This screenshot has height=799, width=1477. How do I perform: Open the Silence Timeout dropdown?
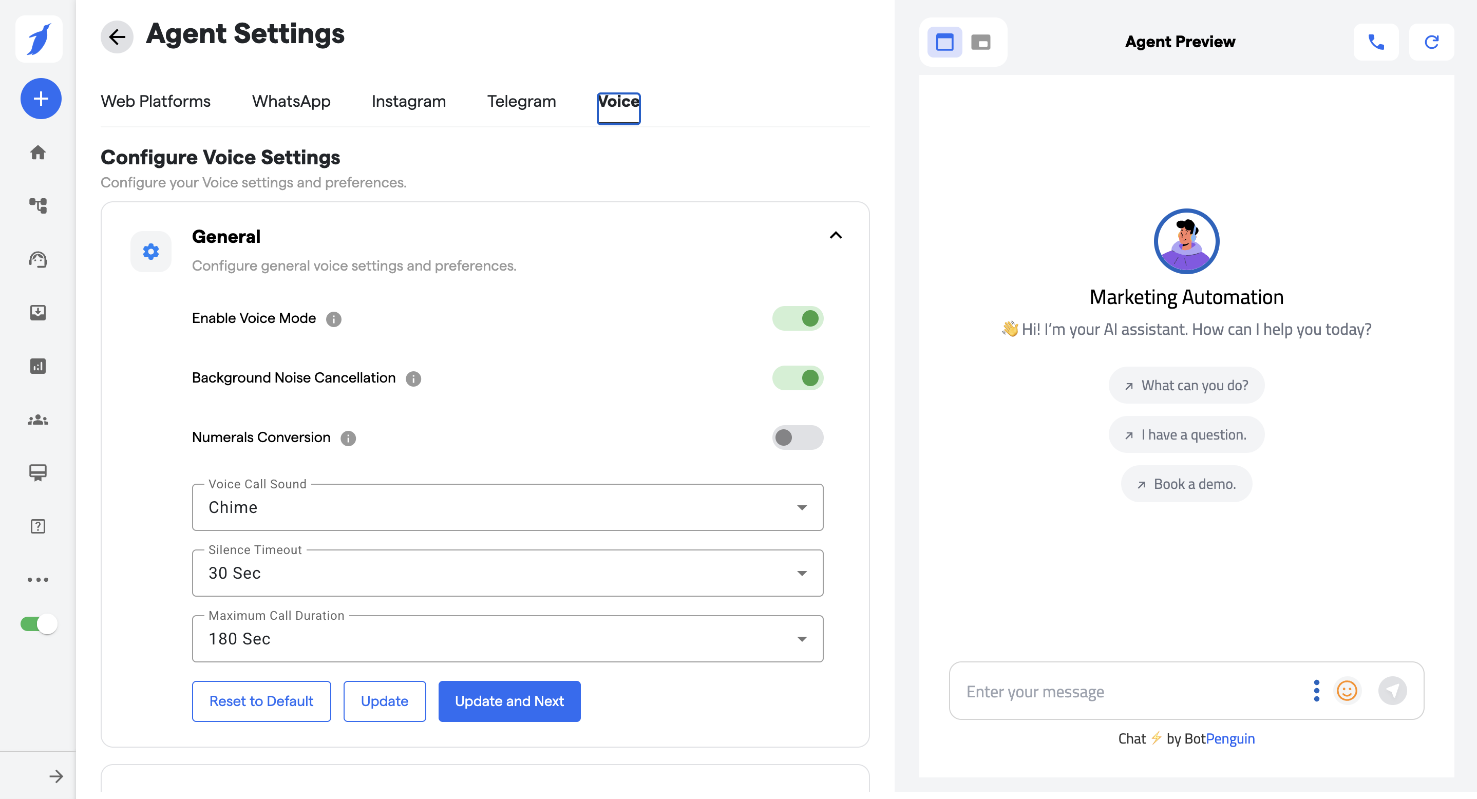click(507, 573)
